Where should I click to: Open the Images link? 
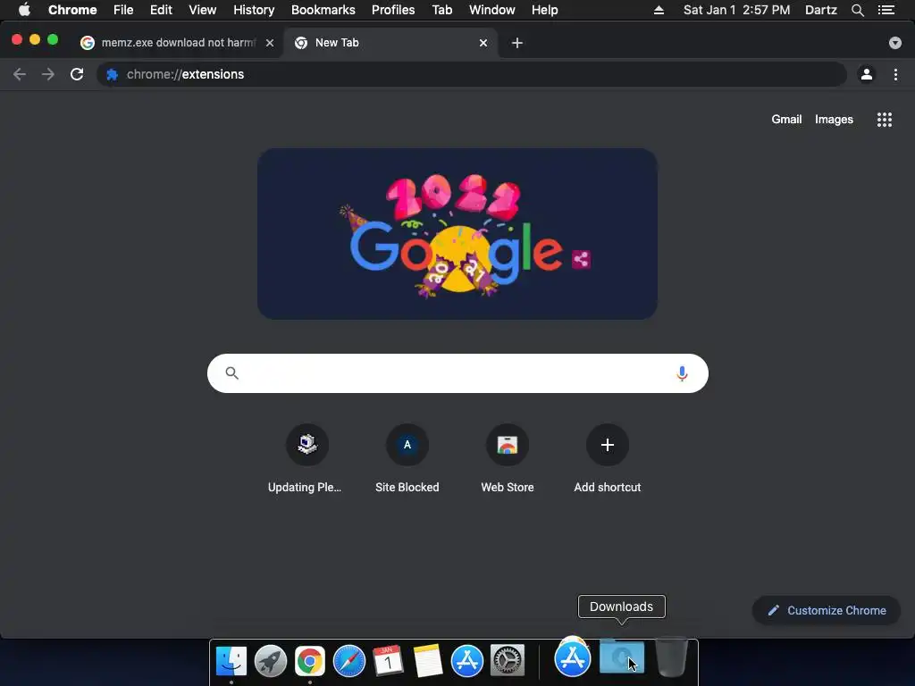click(834, 119)
